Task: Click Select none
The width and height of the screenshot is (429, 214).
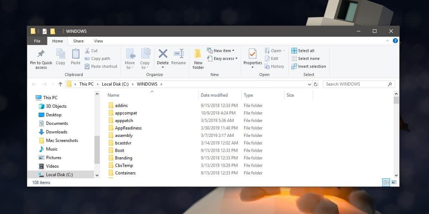Action: pyautogui.click(x=305, y=58)
